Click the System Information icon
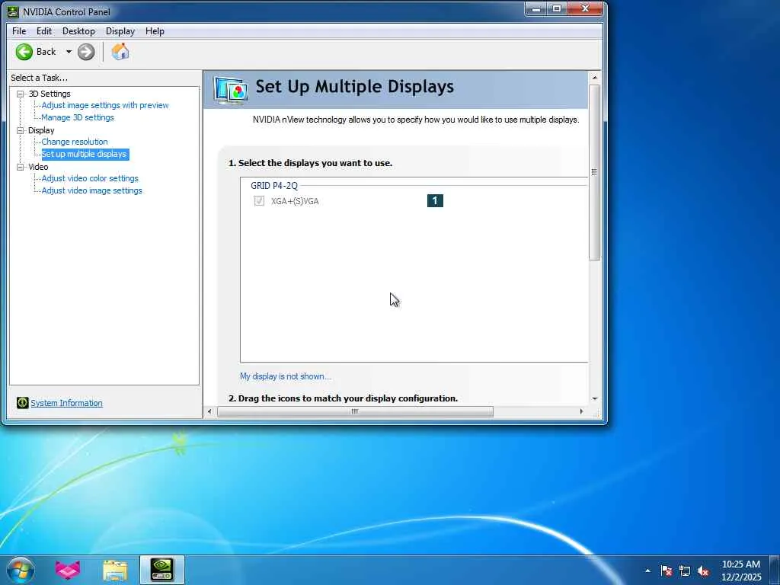The height and width of the screenshot is (585, 780). coord(22,402)
